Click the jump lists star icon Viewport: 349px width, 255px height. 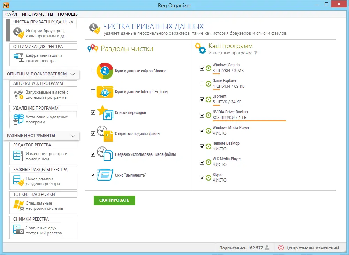[105, 113]
